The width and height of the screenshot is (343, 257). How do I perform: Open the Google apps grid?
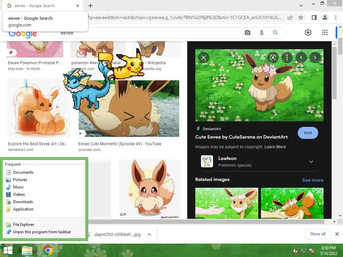pyautogui.click(x=325, y=32)
